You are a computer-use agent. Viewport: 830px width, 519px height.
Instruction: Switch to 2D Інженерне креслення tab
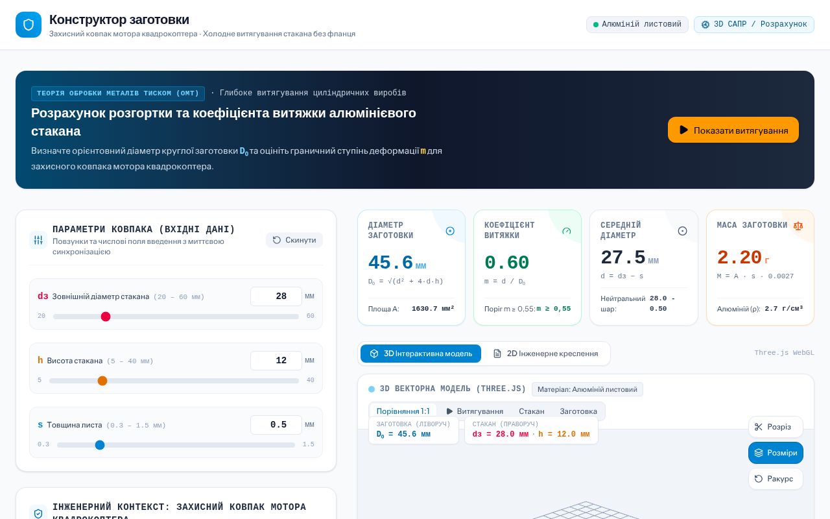(x=545, y=354)
